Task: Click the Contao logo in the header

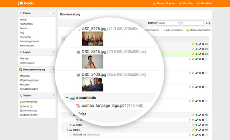Action: tap(26, 3)
